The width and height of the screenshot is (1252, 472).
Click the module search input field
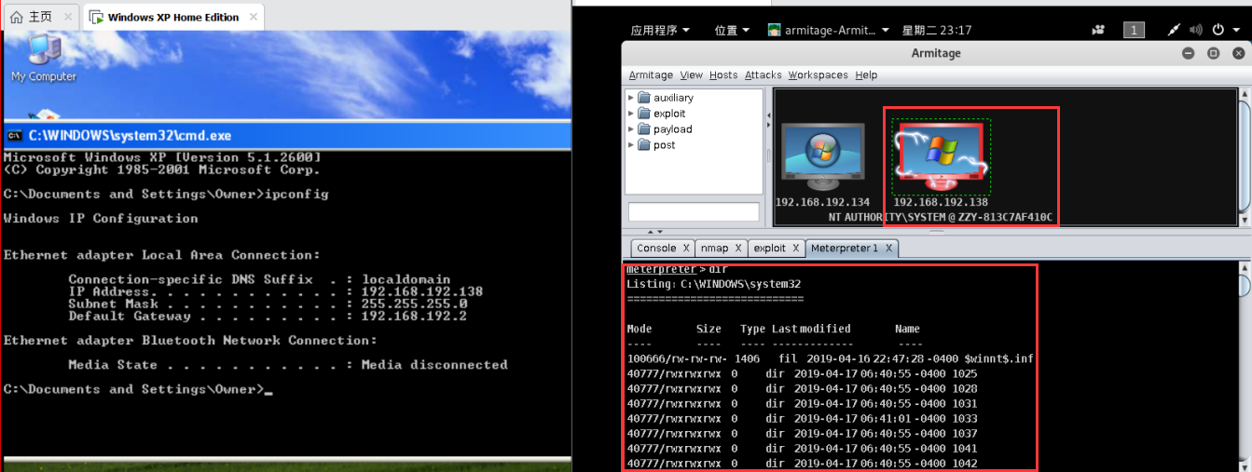pyautogui.click(x=694, y=211)
